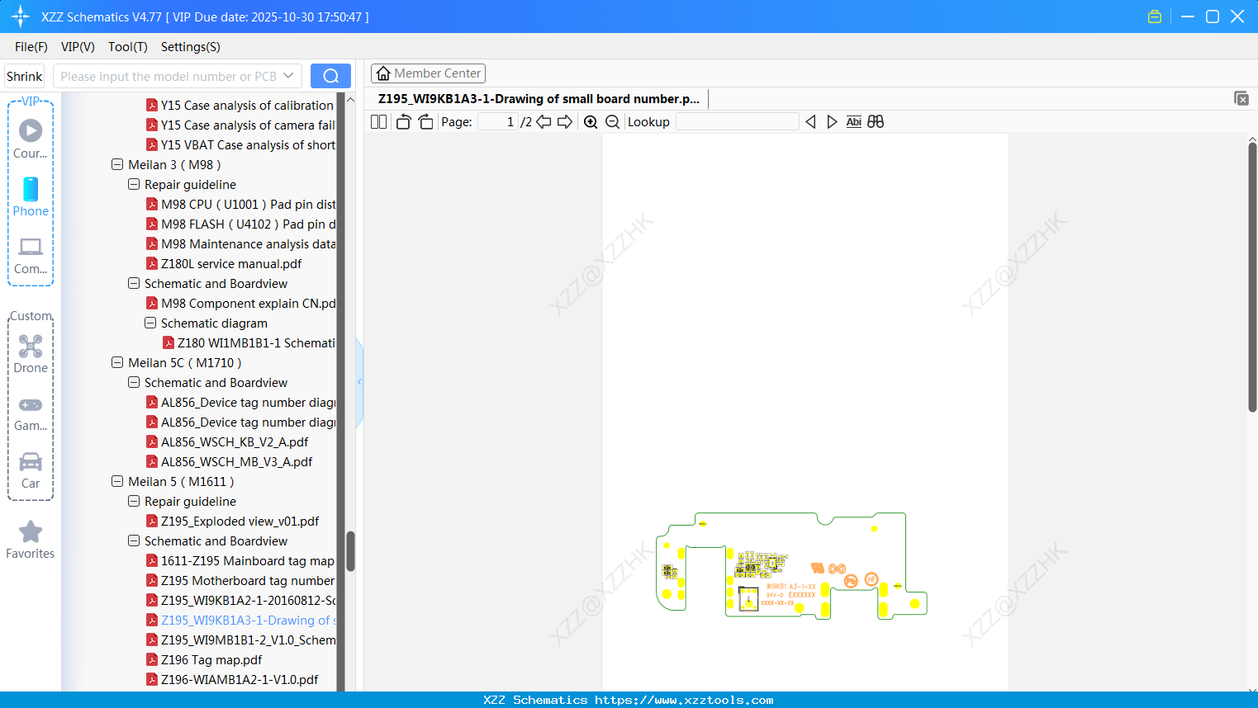The image size is (1258, 708).
Task: Rotate the PDF page counterclockwise
Action: (x=402, y=121)
